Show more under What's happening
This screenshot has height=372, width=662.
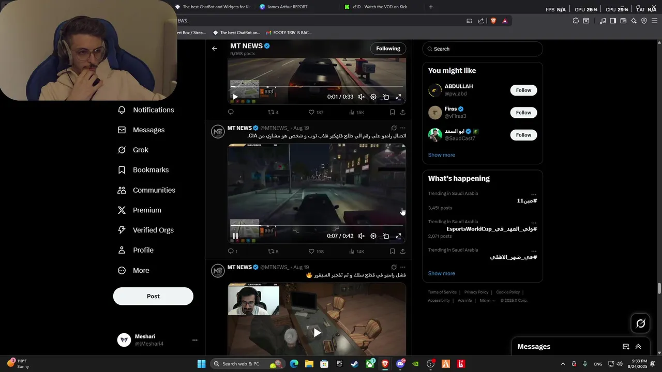click(x=442, y=273)
